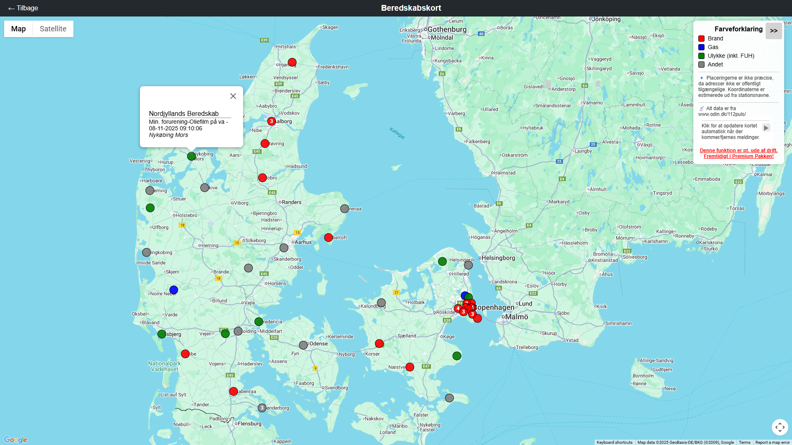Click the Flensburg city label
792x445 pixels.
point(249,424)
